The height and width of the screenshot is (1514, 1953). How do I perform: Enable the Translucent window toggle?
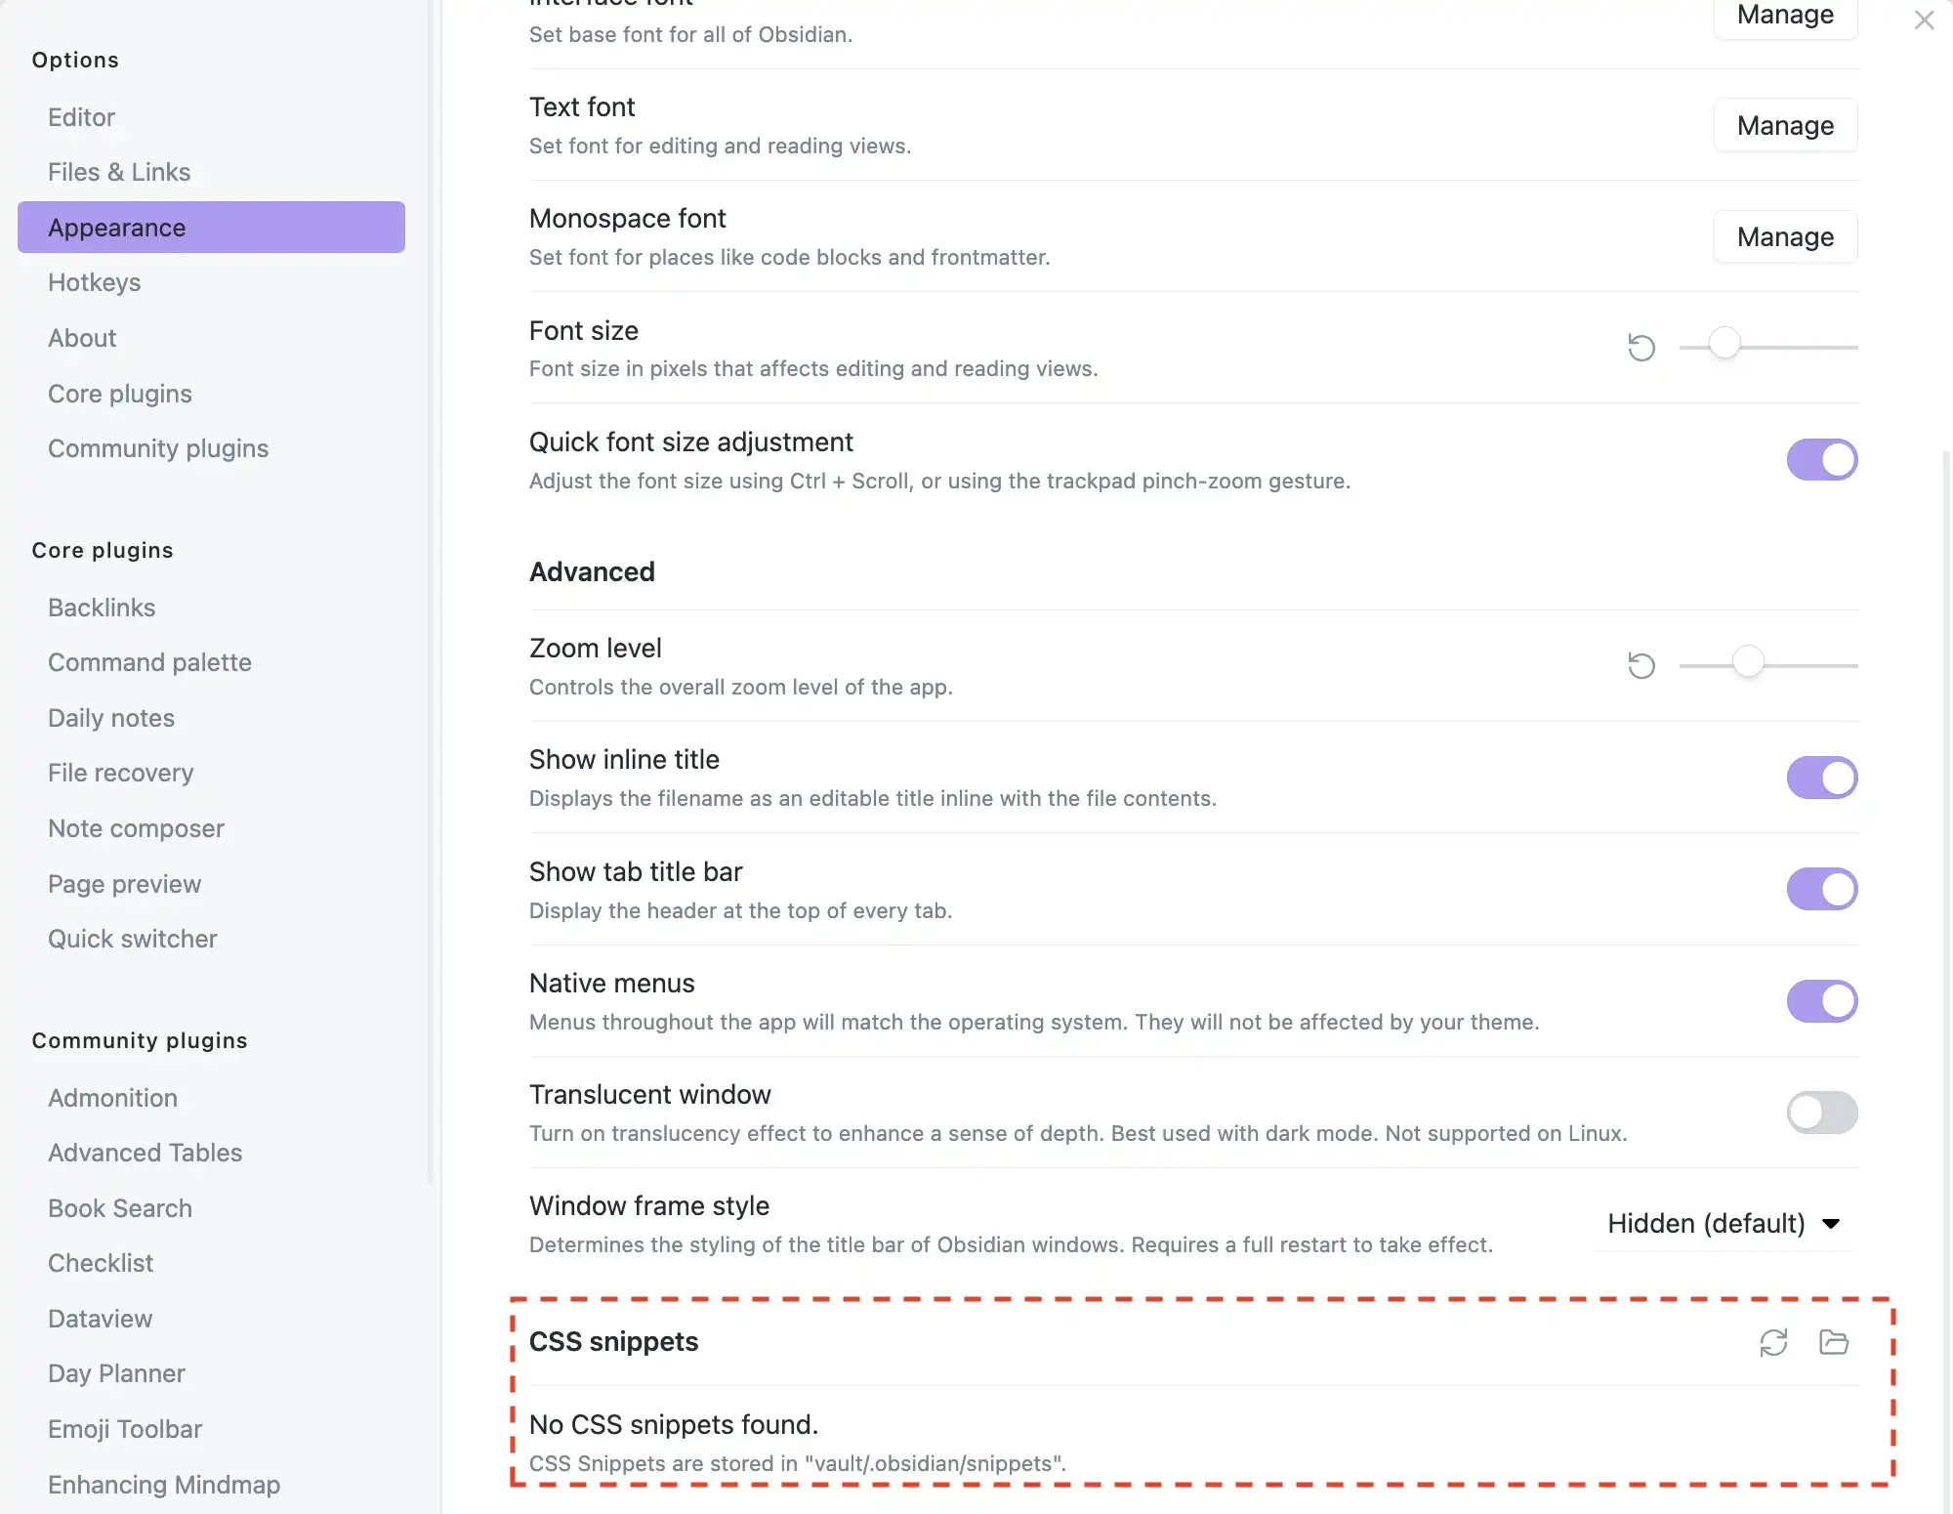pos(1821,1113)
